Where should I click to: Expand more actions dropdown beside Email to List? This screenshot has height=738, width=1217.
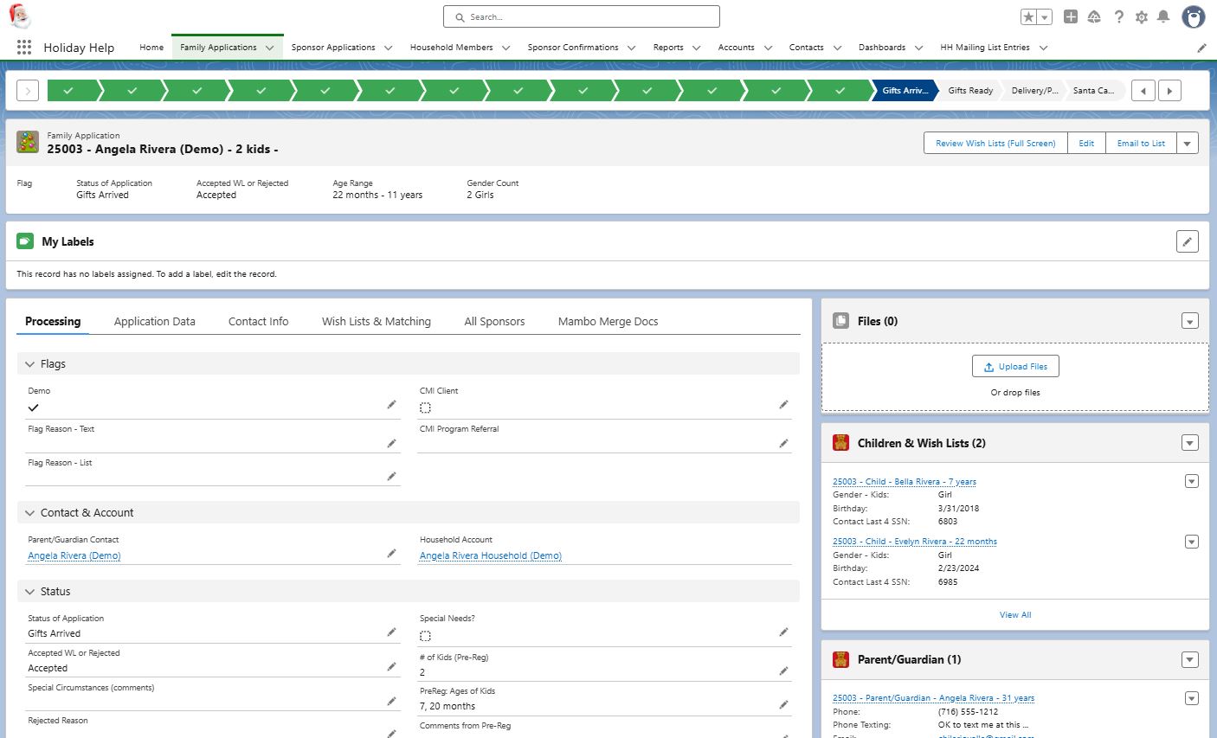pyautogui.click(x=1187, y=144)
